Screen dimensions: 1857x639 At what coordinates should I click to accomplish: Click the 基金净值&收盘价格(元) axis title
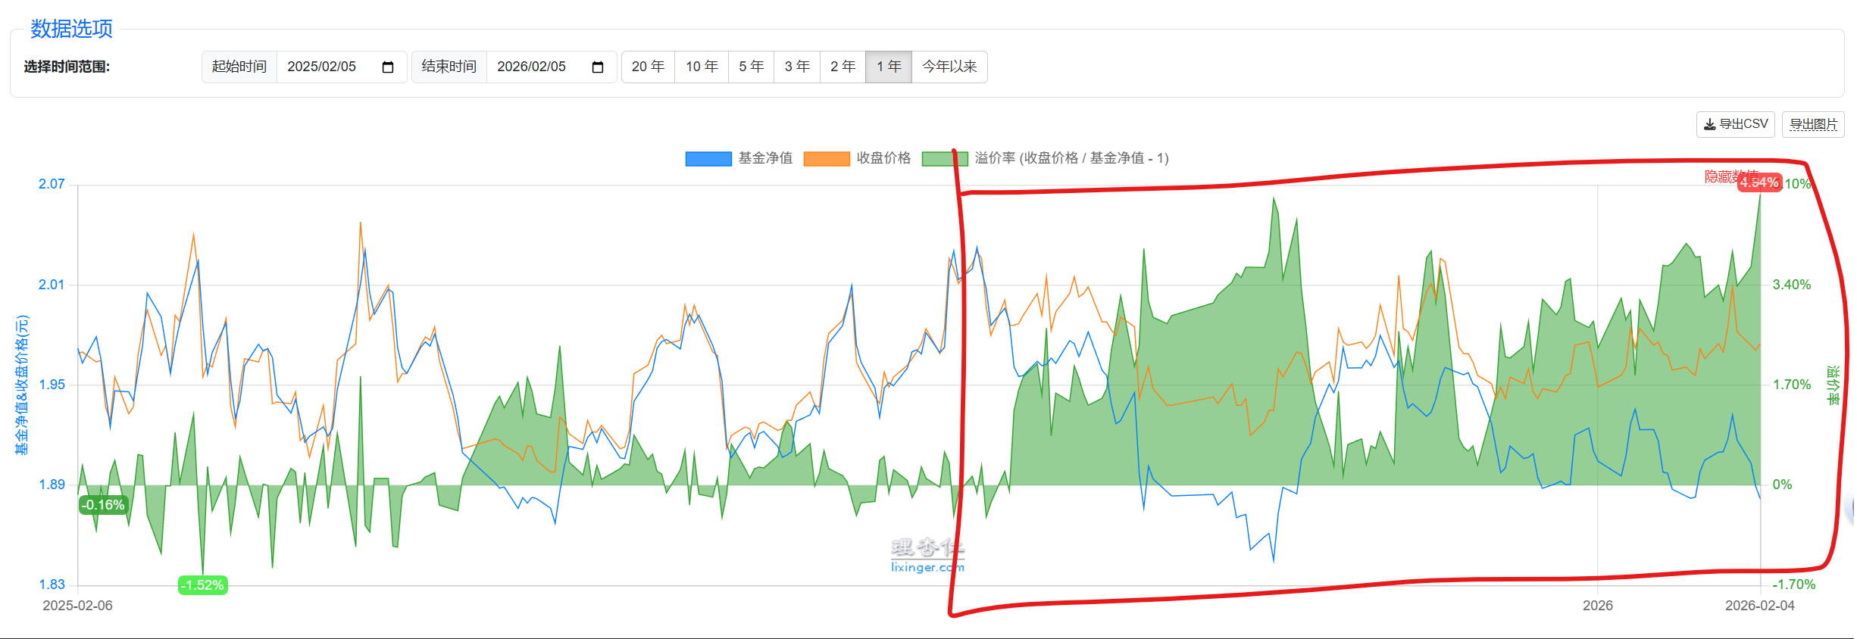[22, 385]
